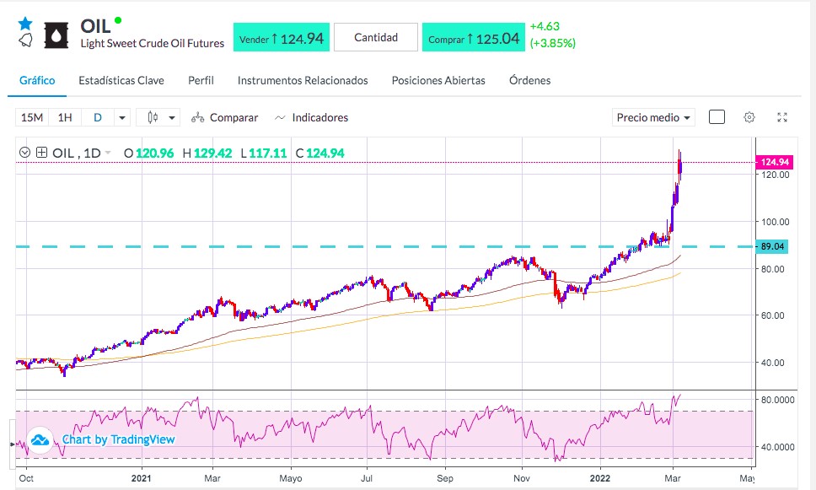
Task: Click the Chart by TradingView link
Action: [119, 440]
